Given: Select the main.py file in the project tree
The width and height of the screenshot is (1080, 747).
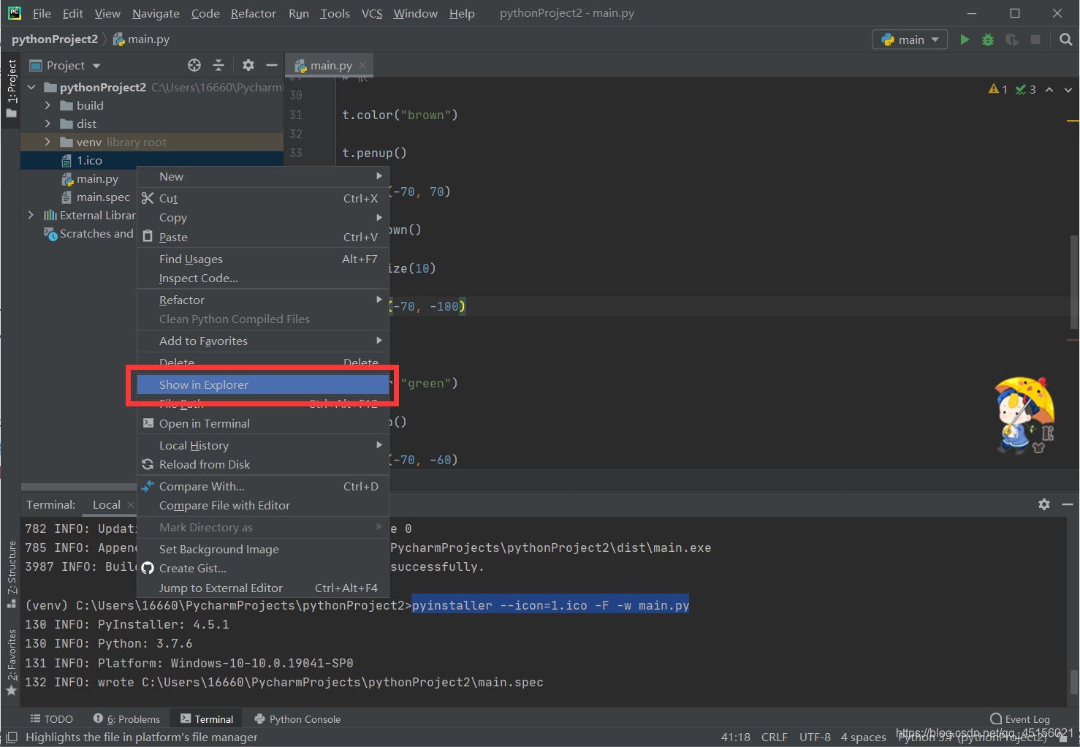Looking at the screenshot, I should [x=97, y=178].
